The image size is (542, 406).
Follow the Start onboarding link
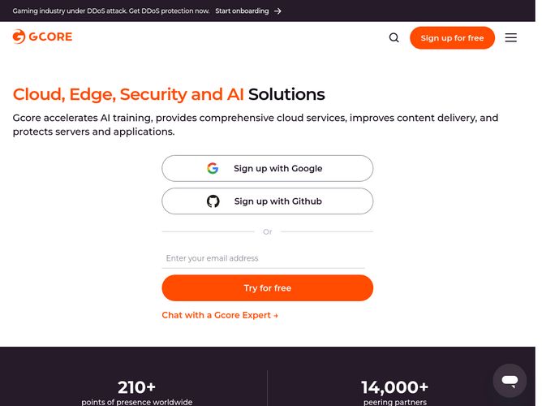pyautogui.click(x=240, y=11)
